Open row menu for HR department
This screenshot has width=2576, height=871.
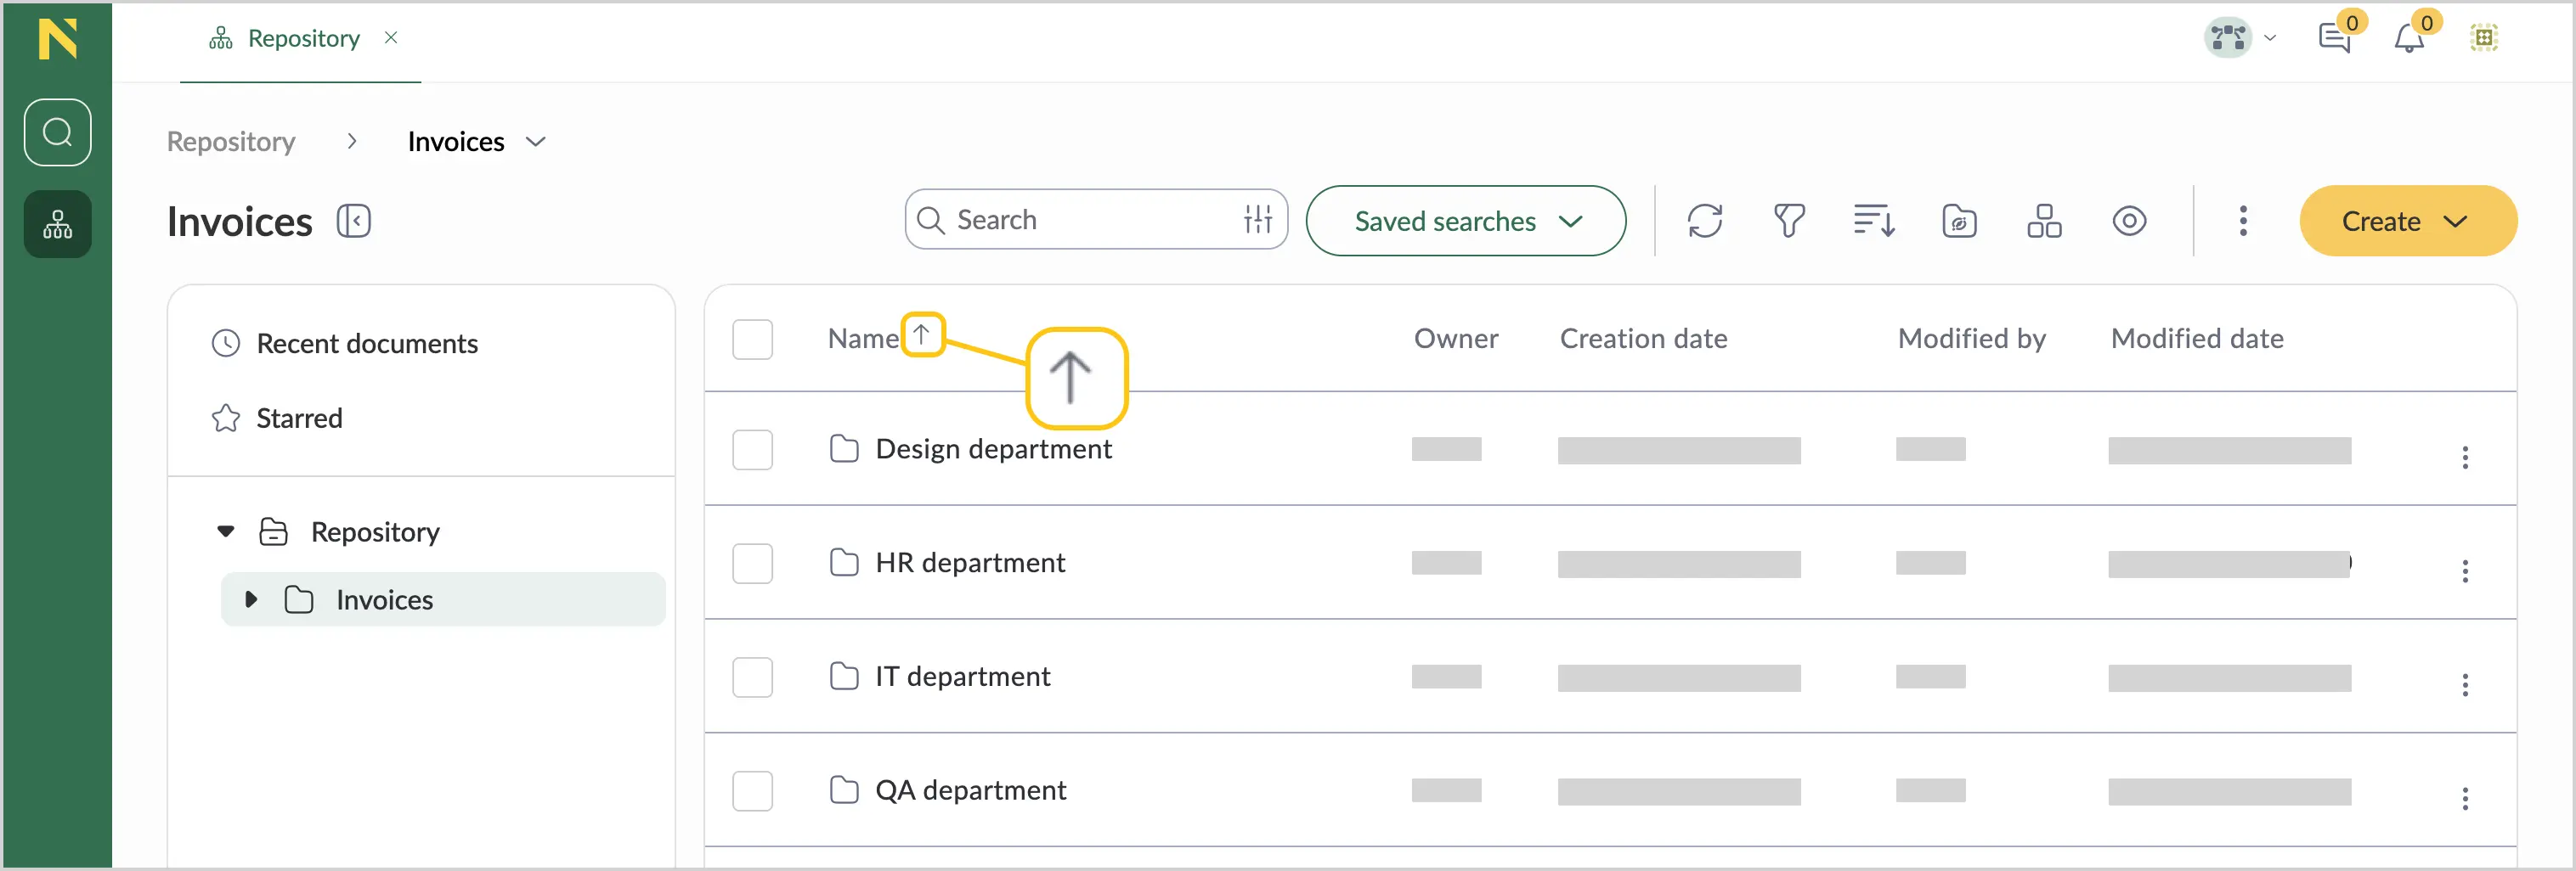pos(2465,571)
